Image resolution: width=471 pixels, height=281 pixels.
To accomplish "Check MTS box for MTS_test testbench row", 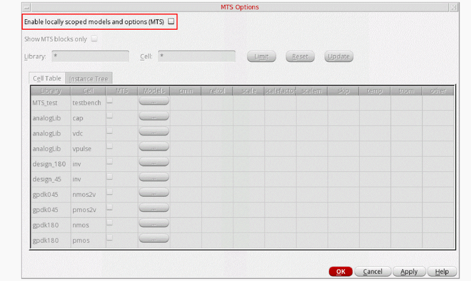I will pyautogui.click(x=110, y=101).
